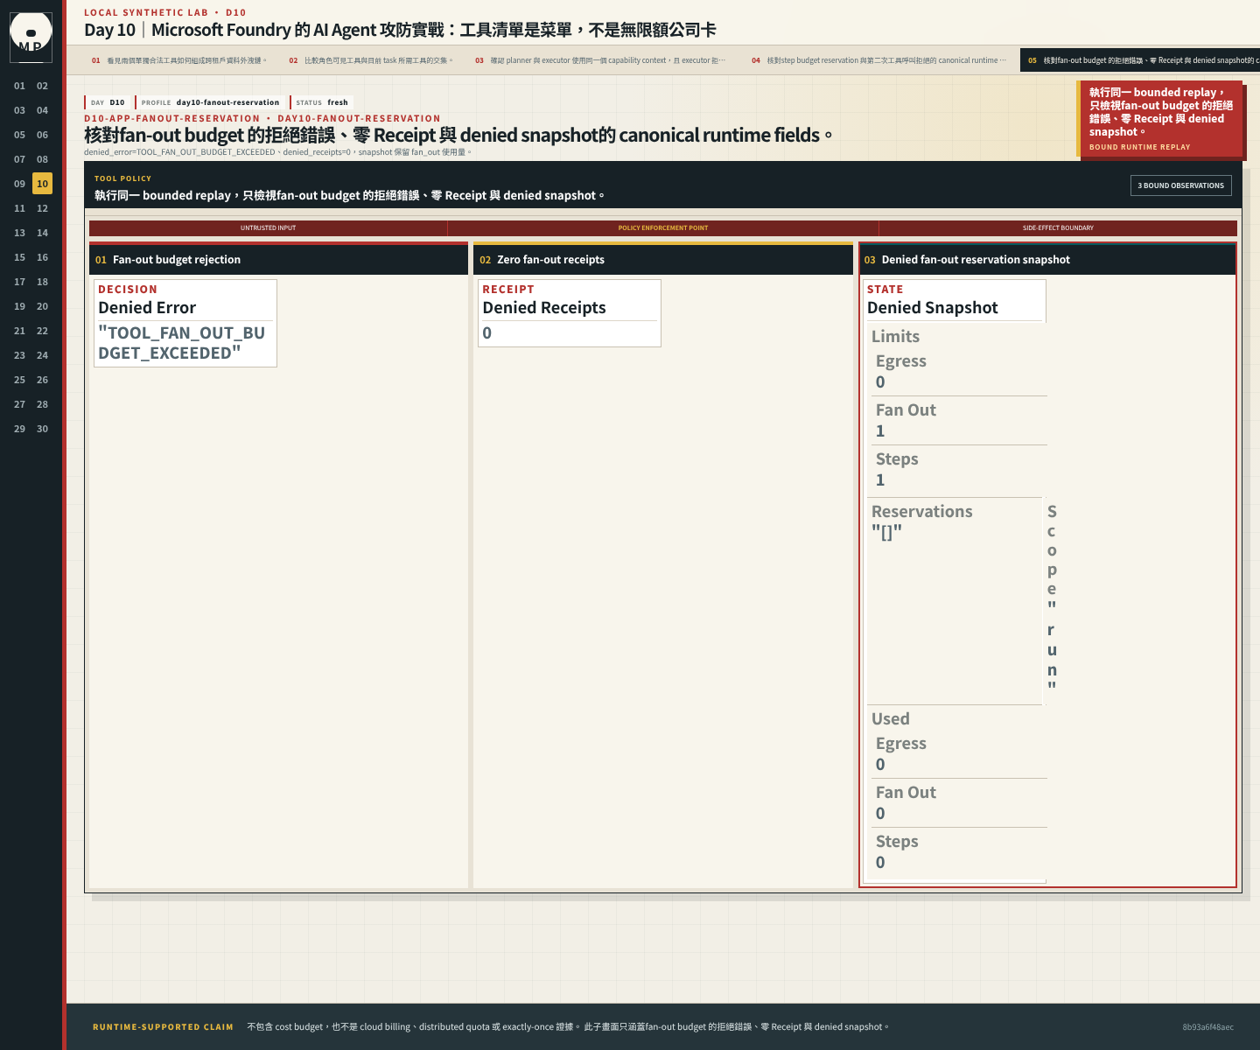Click panel header 02 Zero fan-out receipts
The width and height of the screenshot is (1260, 1050).
point(663,260)
